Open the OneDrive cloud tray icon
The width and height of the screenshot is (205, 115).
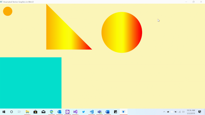(x=172, y=112)
